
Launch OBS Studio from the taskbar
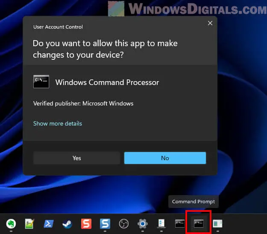(124, 223)
